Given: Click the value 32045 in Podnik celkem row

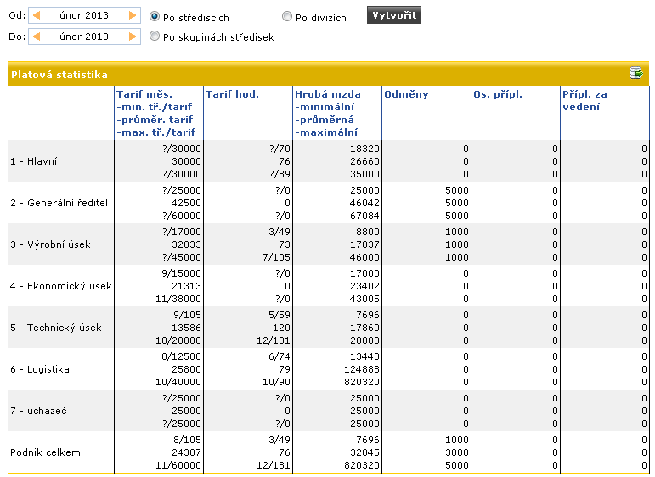Looking at the screenshot, I should (364, 452).
